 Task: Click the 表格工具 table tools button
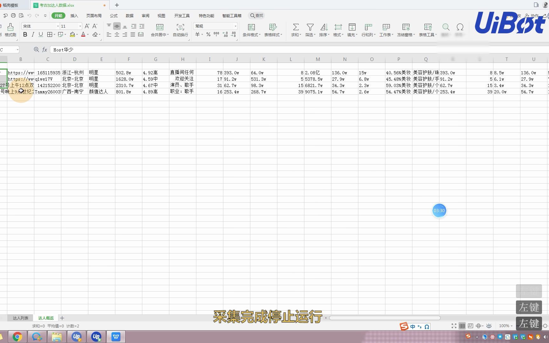pyautogui.click(x=428, y=30)
